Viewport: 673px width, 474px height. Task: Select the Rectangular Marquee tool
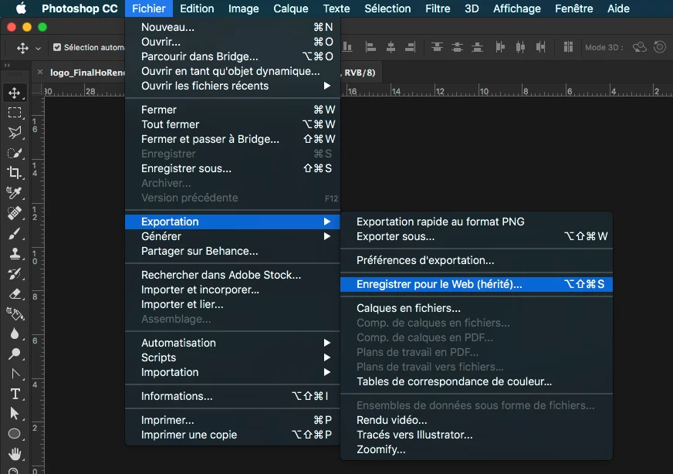[x=15, y=113]
